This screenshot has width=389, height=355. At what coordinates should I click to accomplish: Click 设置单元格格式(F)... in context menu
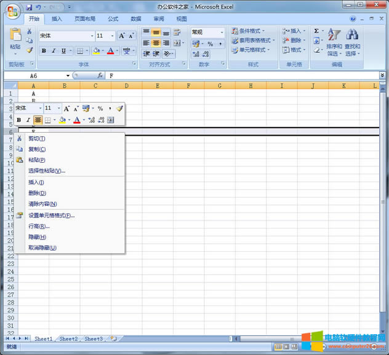(51, 216)
